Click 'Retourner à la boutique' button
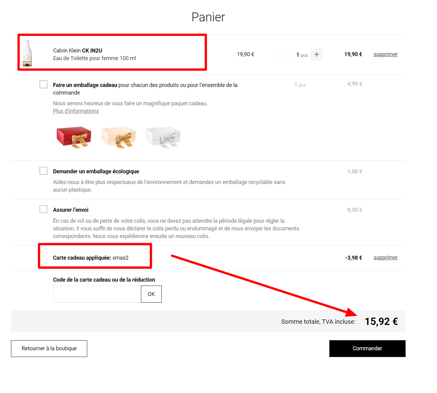The image size is (437, 393). pos(49,348)
